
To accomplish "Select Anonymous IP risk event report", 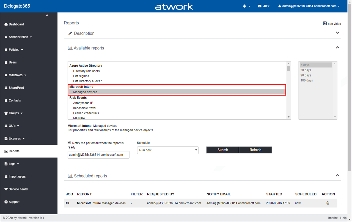I will 83,103.
